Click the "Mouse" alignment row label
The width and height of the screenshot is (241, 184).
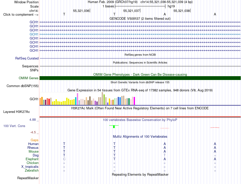33,152
